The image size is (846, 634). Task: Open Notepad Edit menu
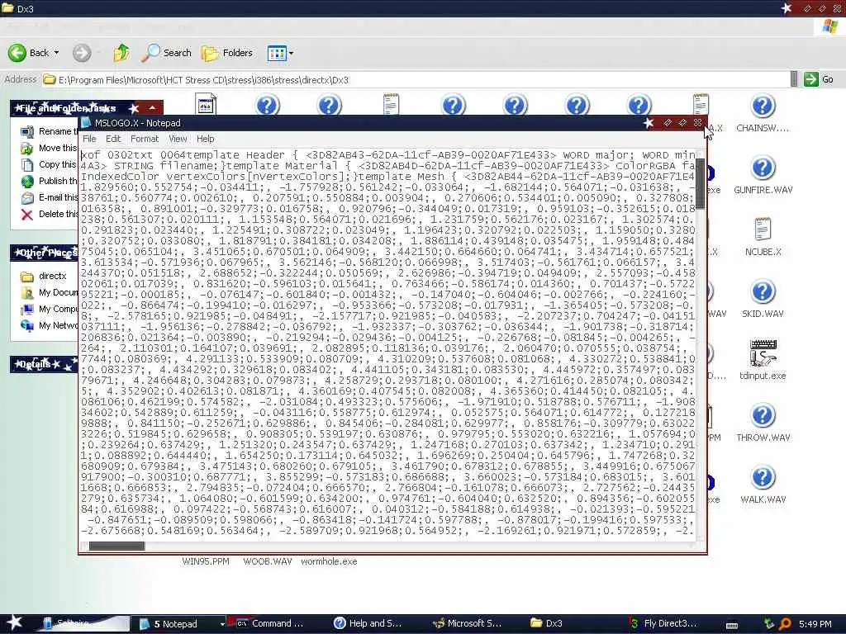[113, 139]
